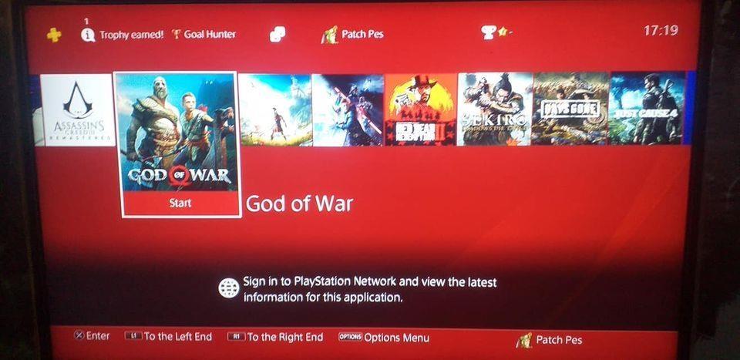
Task: Select the Days Gone game tile
Action: tap(570, 109)
